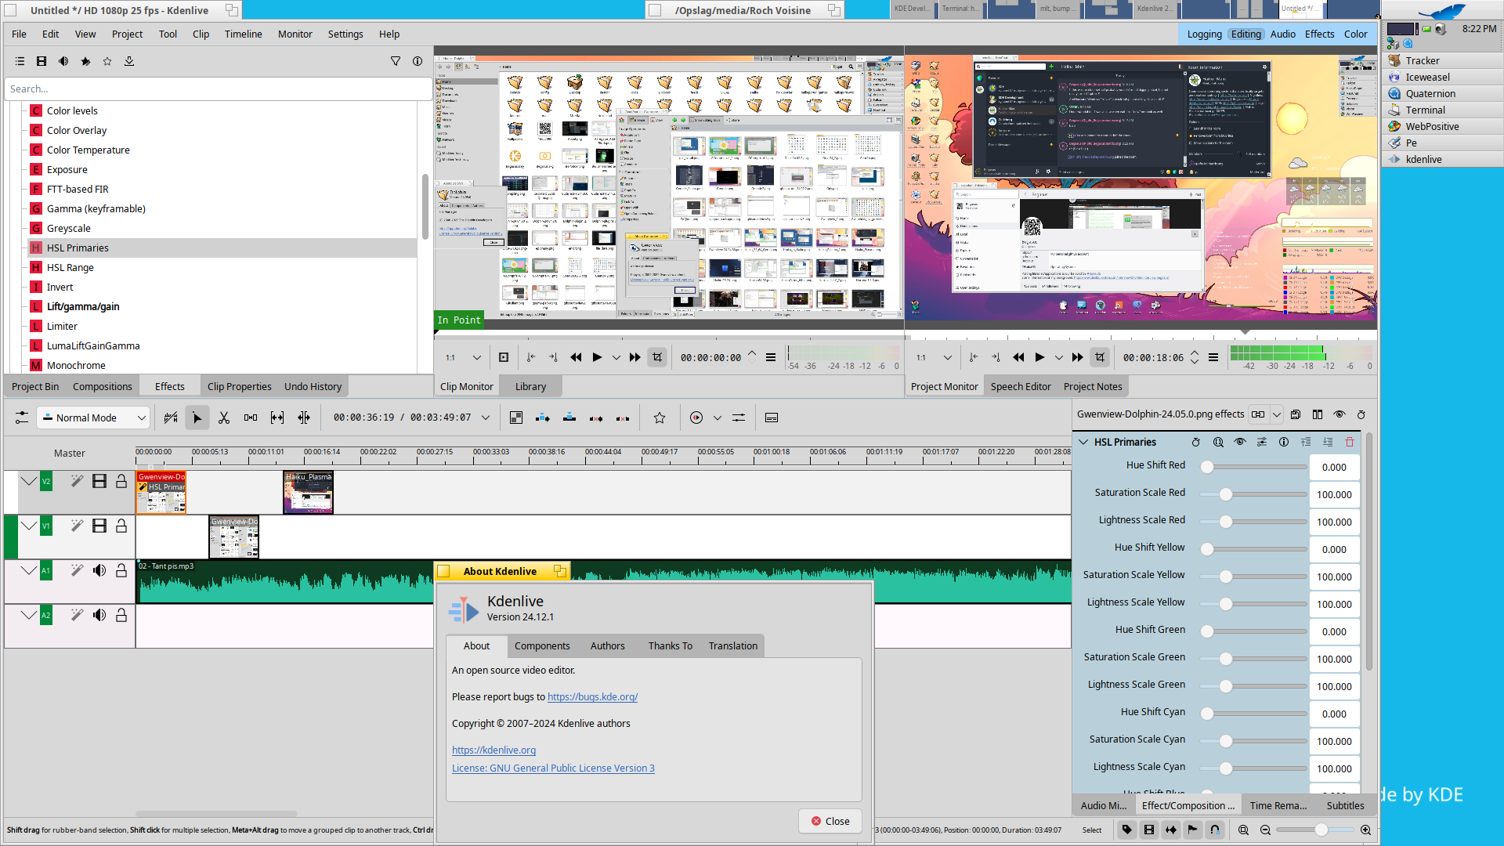Image resolution: width=1504 pixels, height=846 pixels.
Task: Open the GNU GPL Version 3 license link
Action: tap(553, 768)
